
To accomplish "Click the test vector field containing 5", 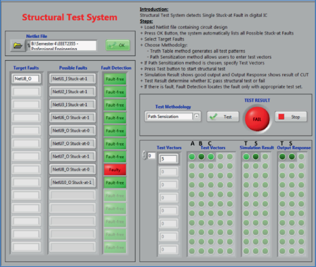I will (x=168, y=159).
